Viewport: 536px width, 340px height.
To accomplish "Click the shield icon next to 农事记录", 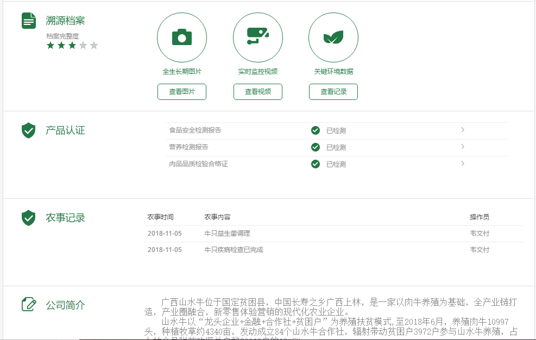I will coord(28,217).
